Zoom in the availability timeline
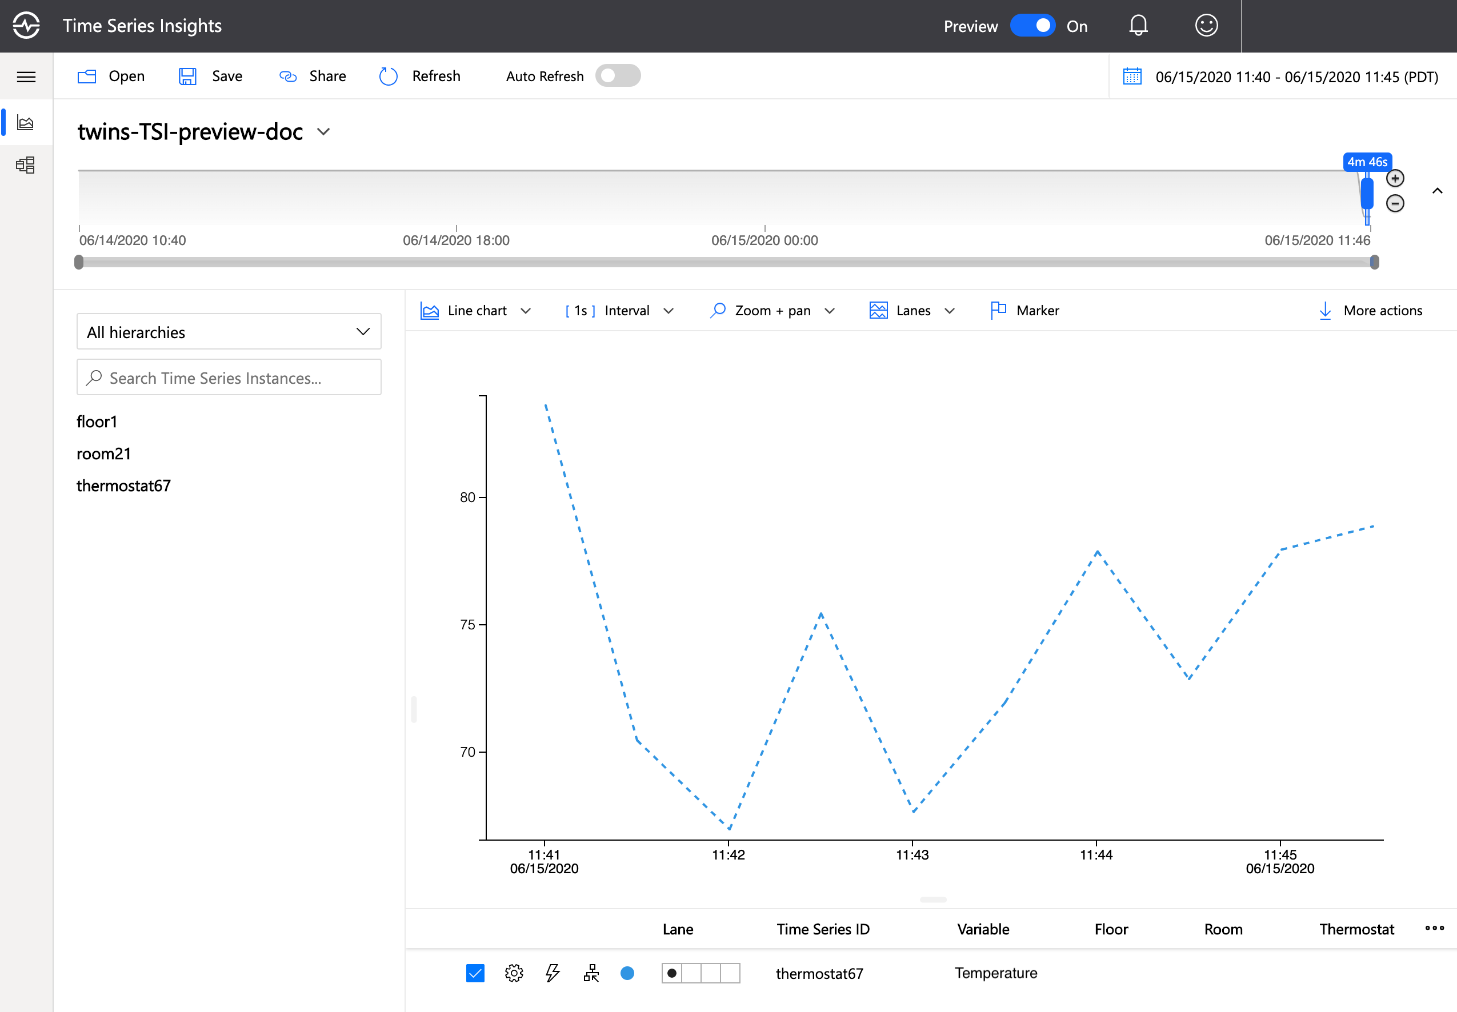The image size is (1457, 1012). point(1395,178)
